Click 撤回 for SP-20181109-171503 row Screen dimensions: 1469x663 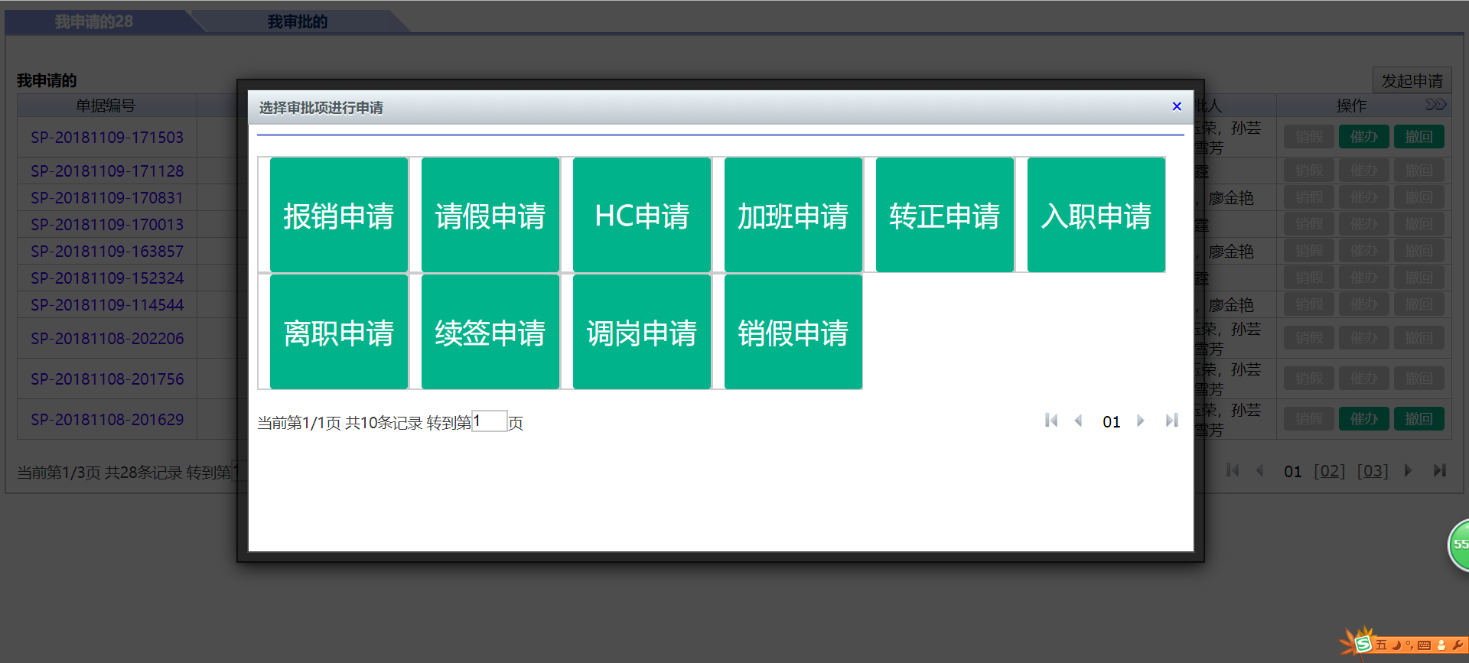pyautogui.click(x=1419, y=137)
